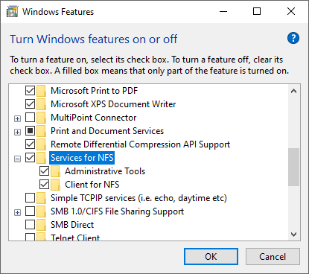
Task: Click the scrollbar down arrow
Action: (x=294, y=235)
